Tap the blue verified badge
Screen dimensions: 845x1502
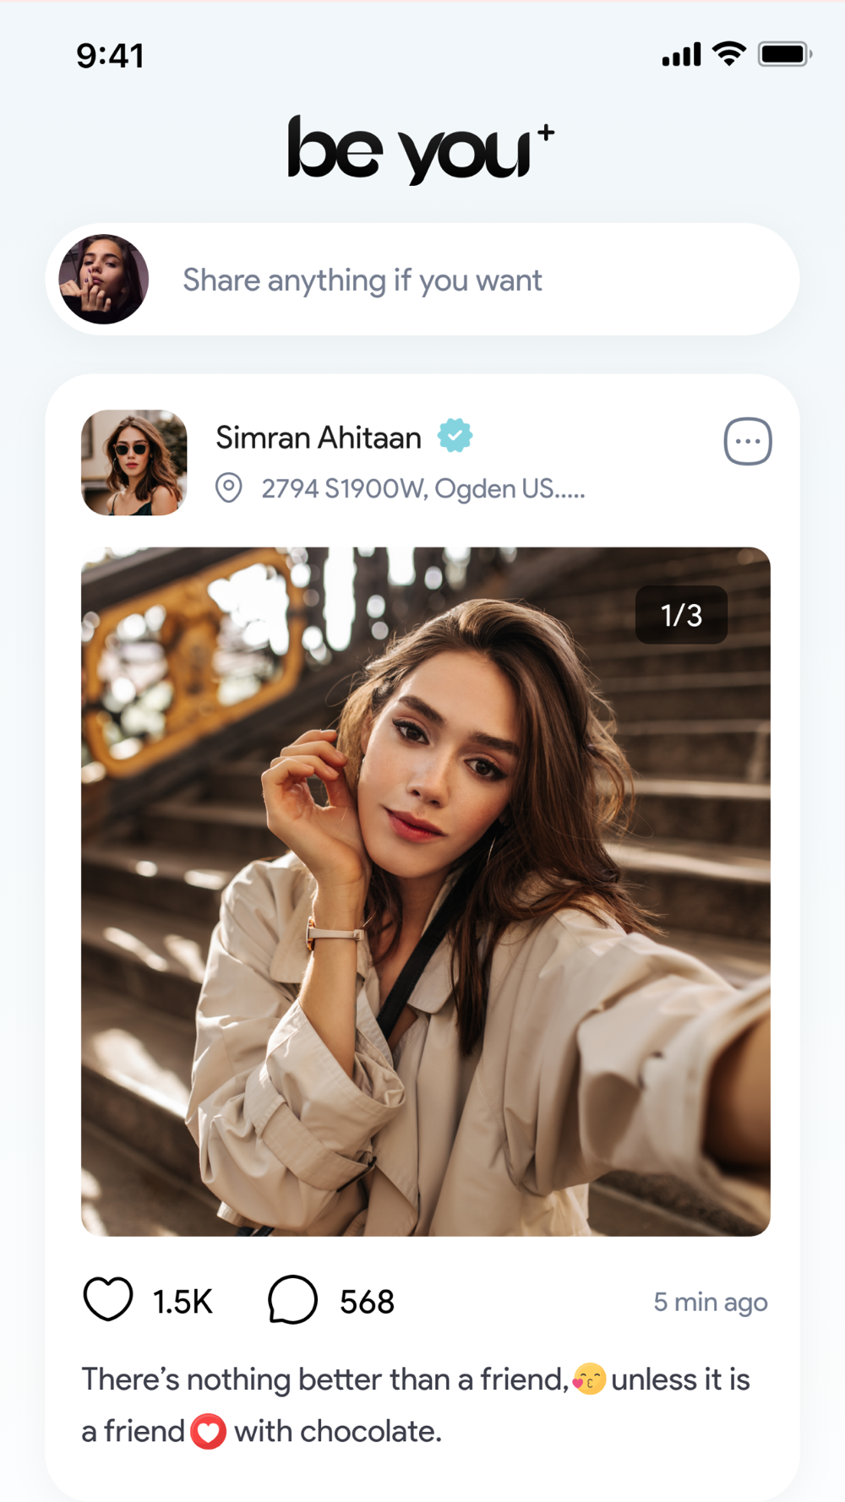[455, 436]
